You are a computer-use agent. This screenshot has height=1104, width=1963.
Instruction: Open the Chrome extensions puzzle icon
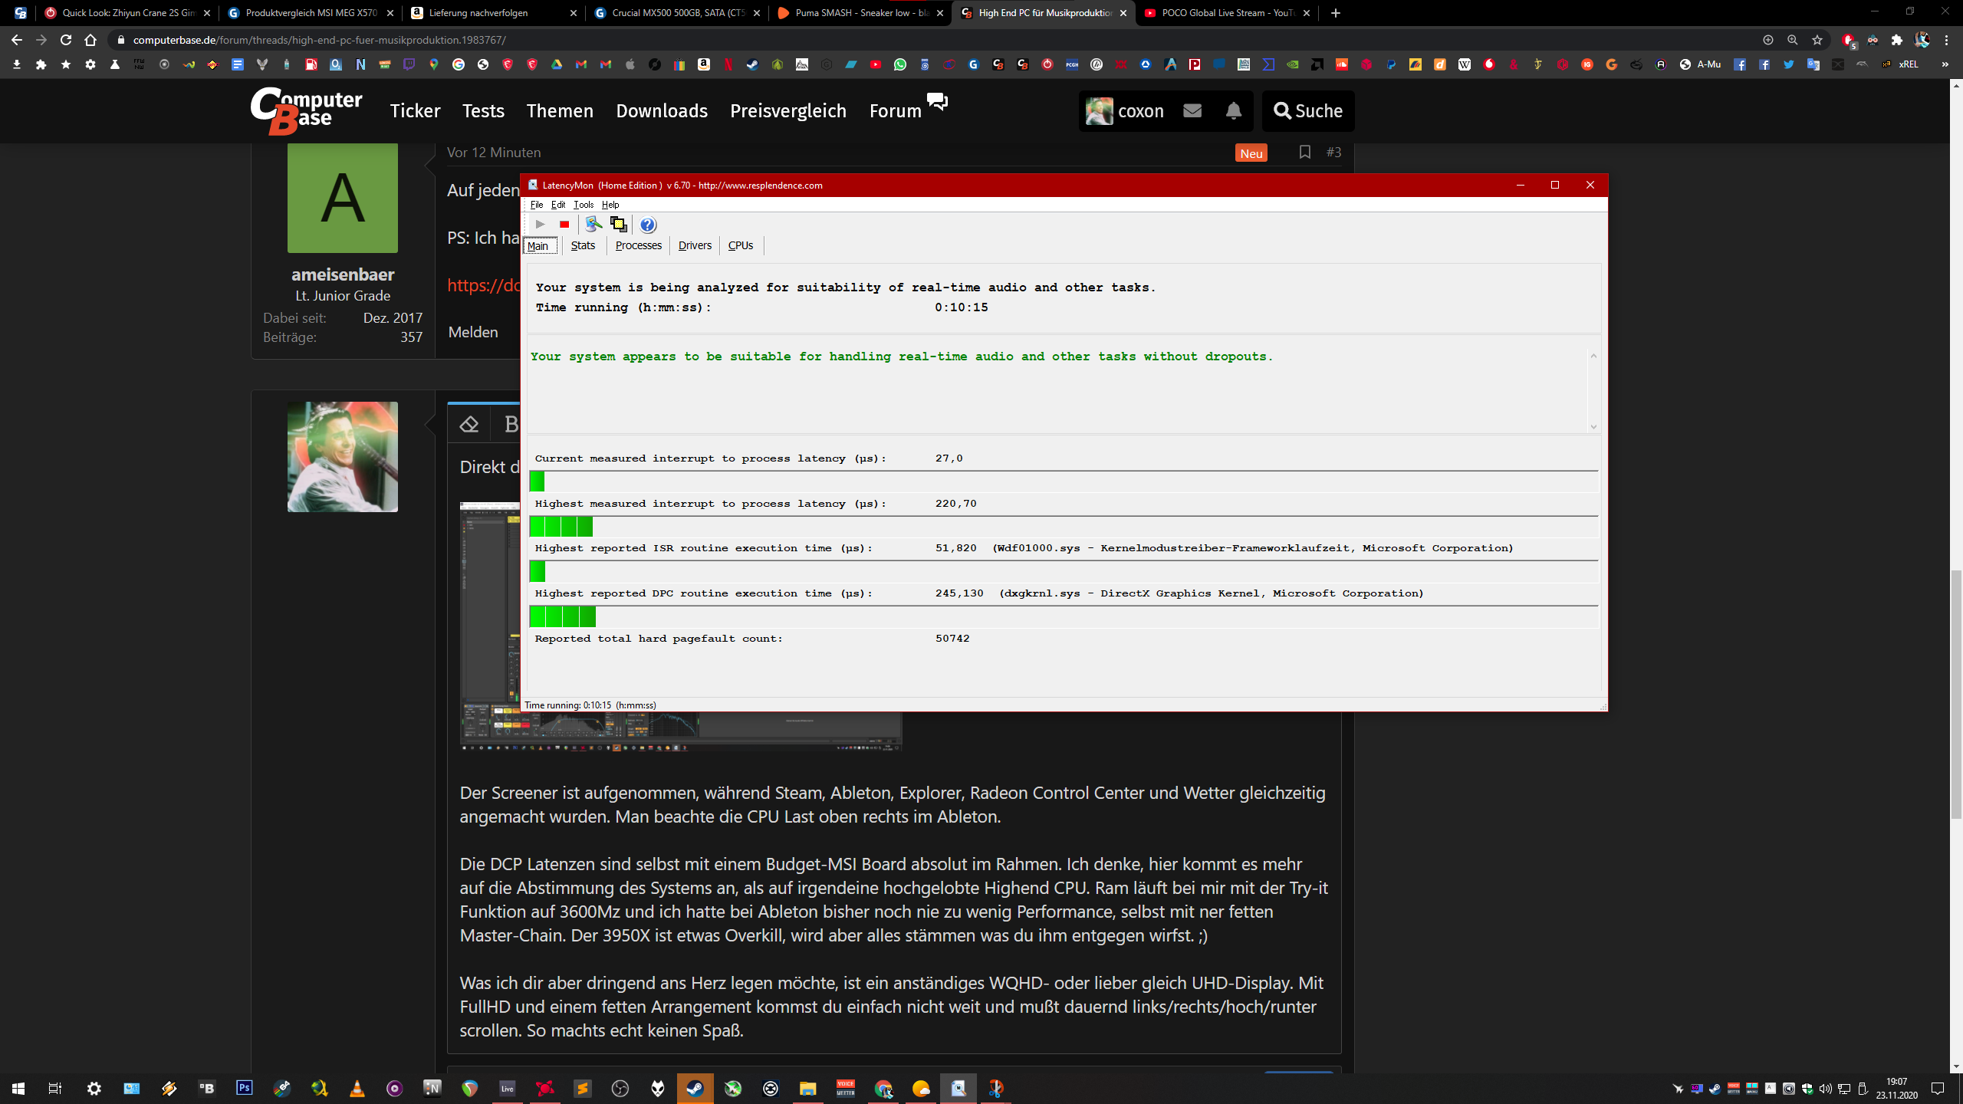pos(1897,40)
